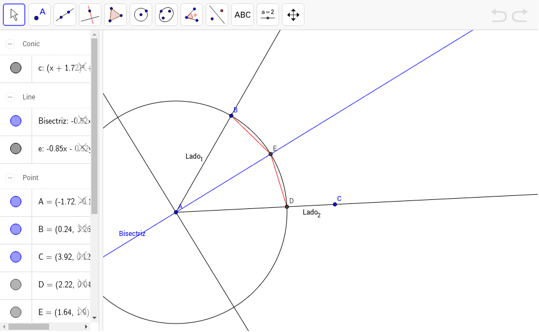Image resolution: width=539 pixels, height=332 pixels.
Task: Click point E on the bisector
Action: 271,154
